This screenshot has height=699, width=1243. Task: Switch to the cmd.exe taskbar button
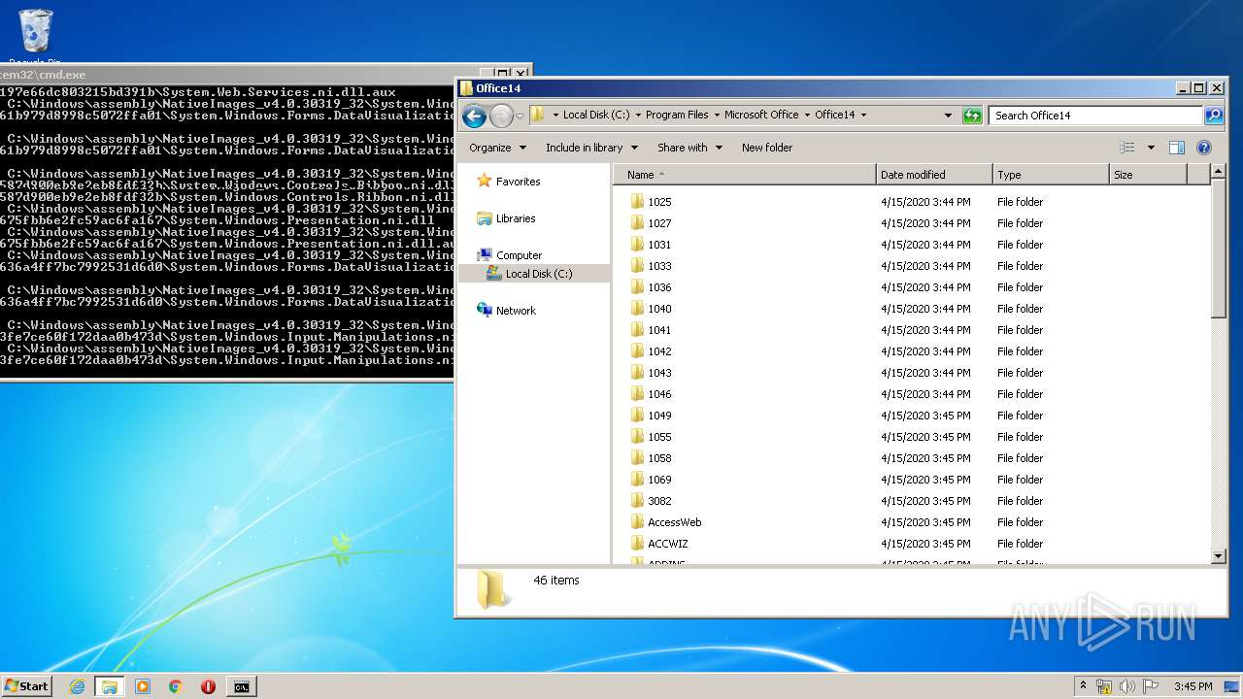(x=241, y=686)
